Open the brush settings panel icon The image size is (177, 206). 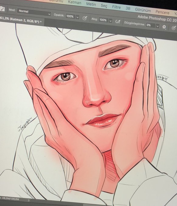[x=2, y=9]
